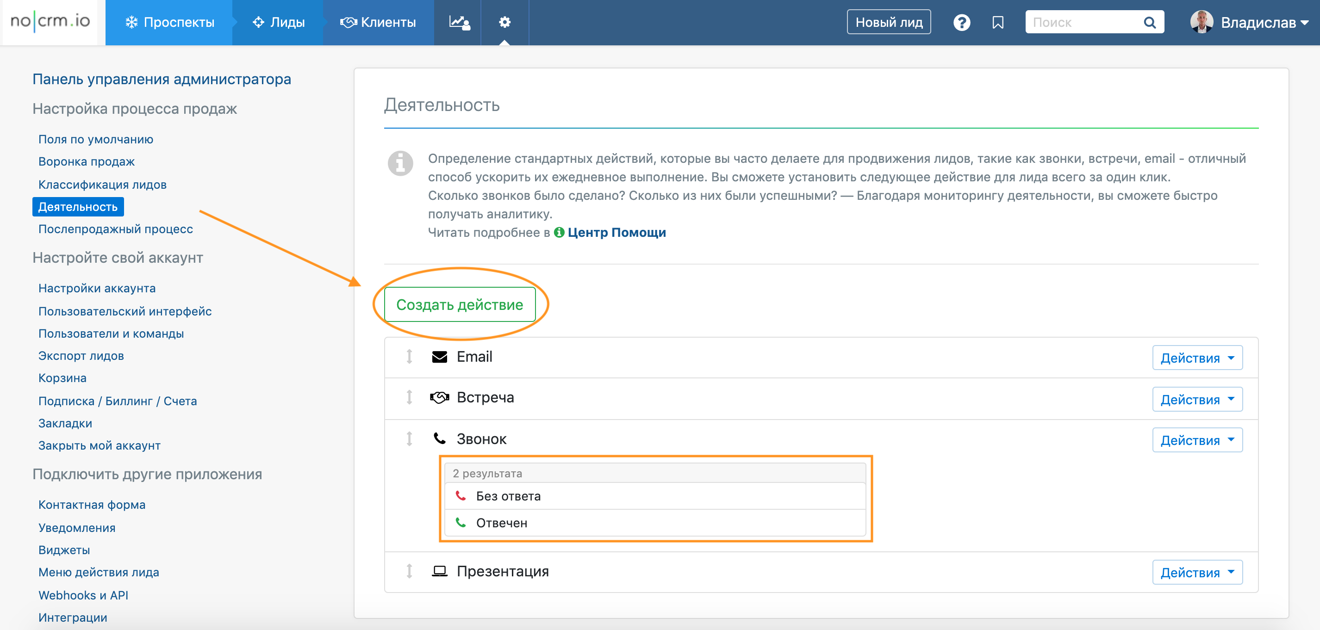
Task: Click the drag handle for Email row
Action: (x=409, y=357)
